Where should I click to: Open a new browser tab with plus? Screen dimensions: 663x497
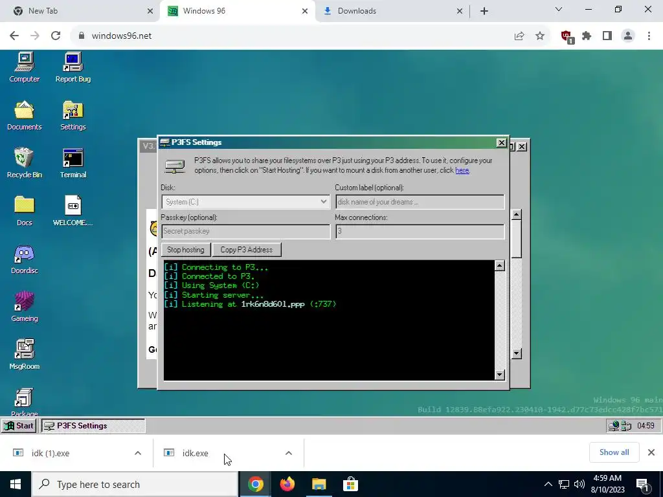484,12
